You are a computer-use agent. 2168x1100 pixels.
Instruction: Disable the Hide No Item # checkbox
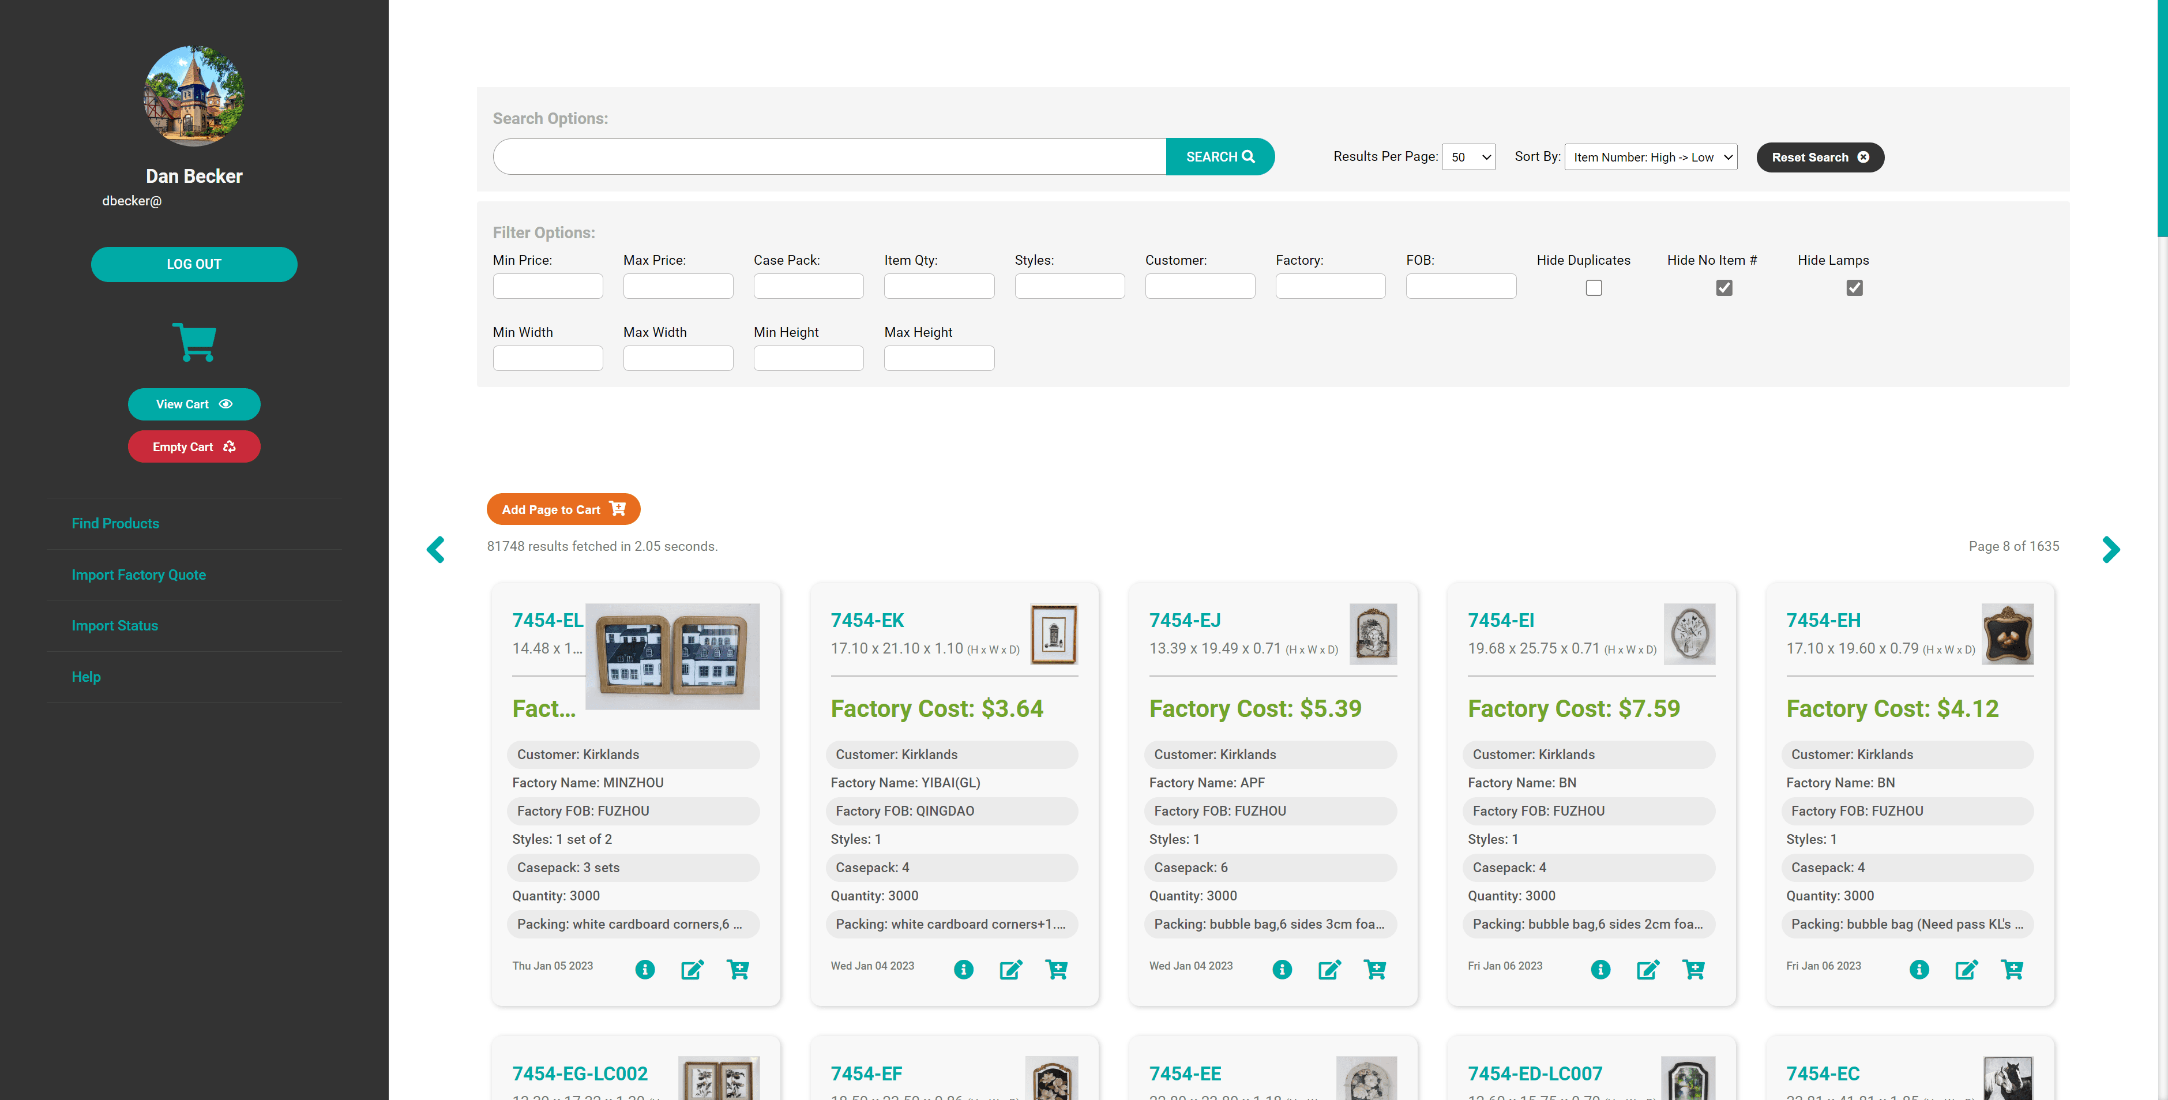(x=1724, y=288)
